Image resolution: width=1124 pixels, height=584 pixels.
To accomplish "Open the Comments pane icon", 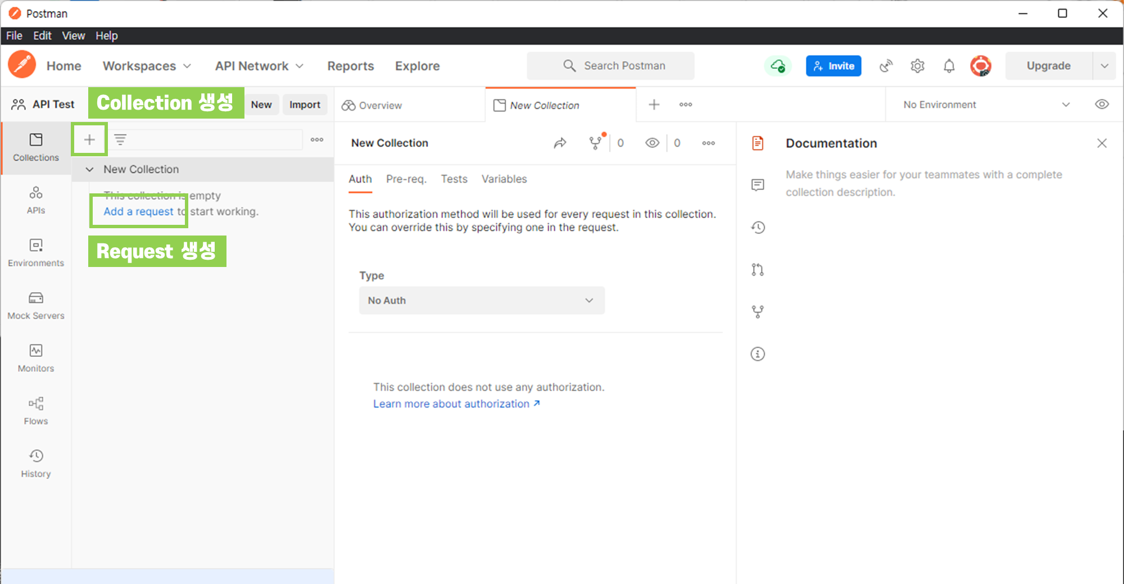I will (x=758, y=185).
